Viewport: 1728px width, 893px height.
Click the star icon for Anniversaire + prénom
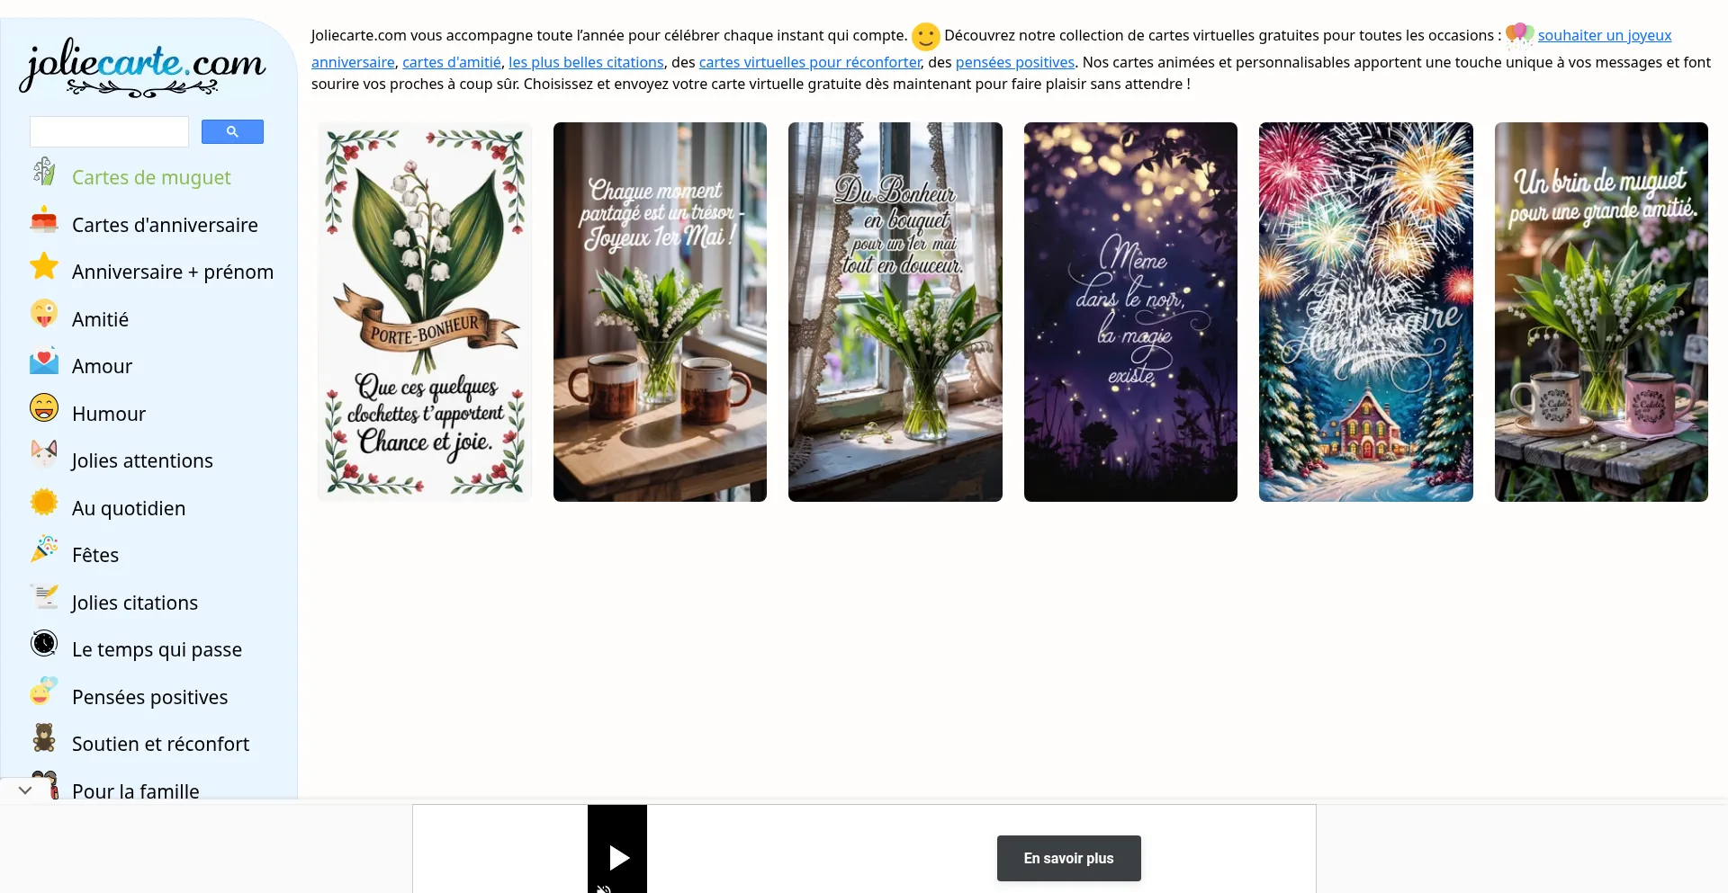pyautogui.click(x=44, y=266)
